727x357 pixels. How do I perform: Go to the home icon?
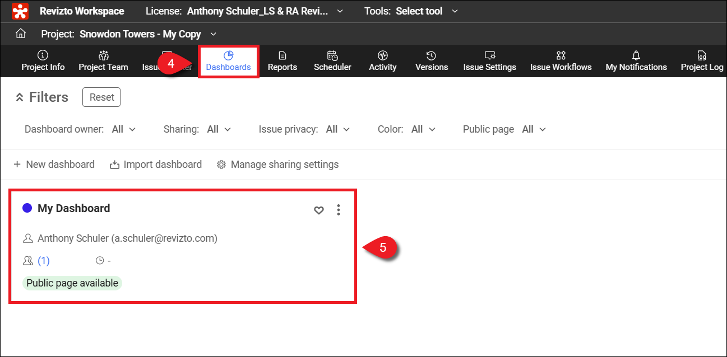[21, 34]
